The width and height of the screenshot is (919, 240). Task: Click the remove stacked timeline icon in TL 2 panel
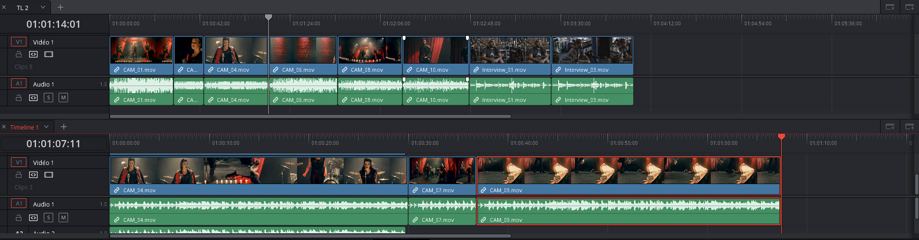[890, 7]
